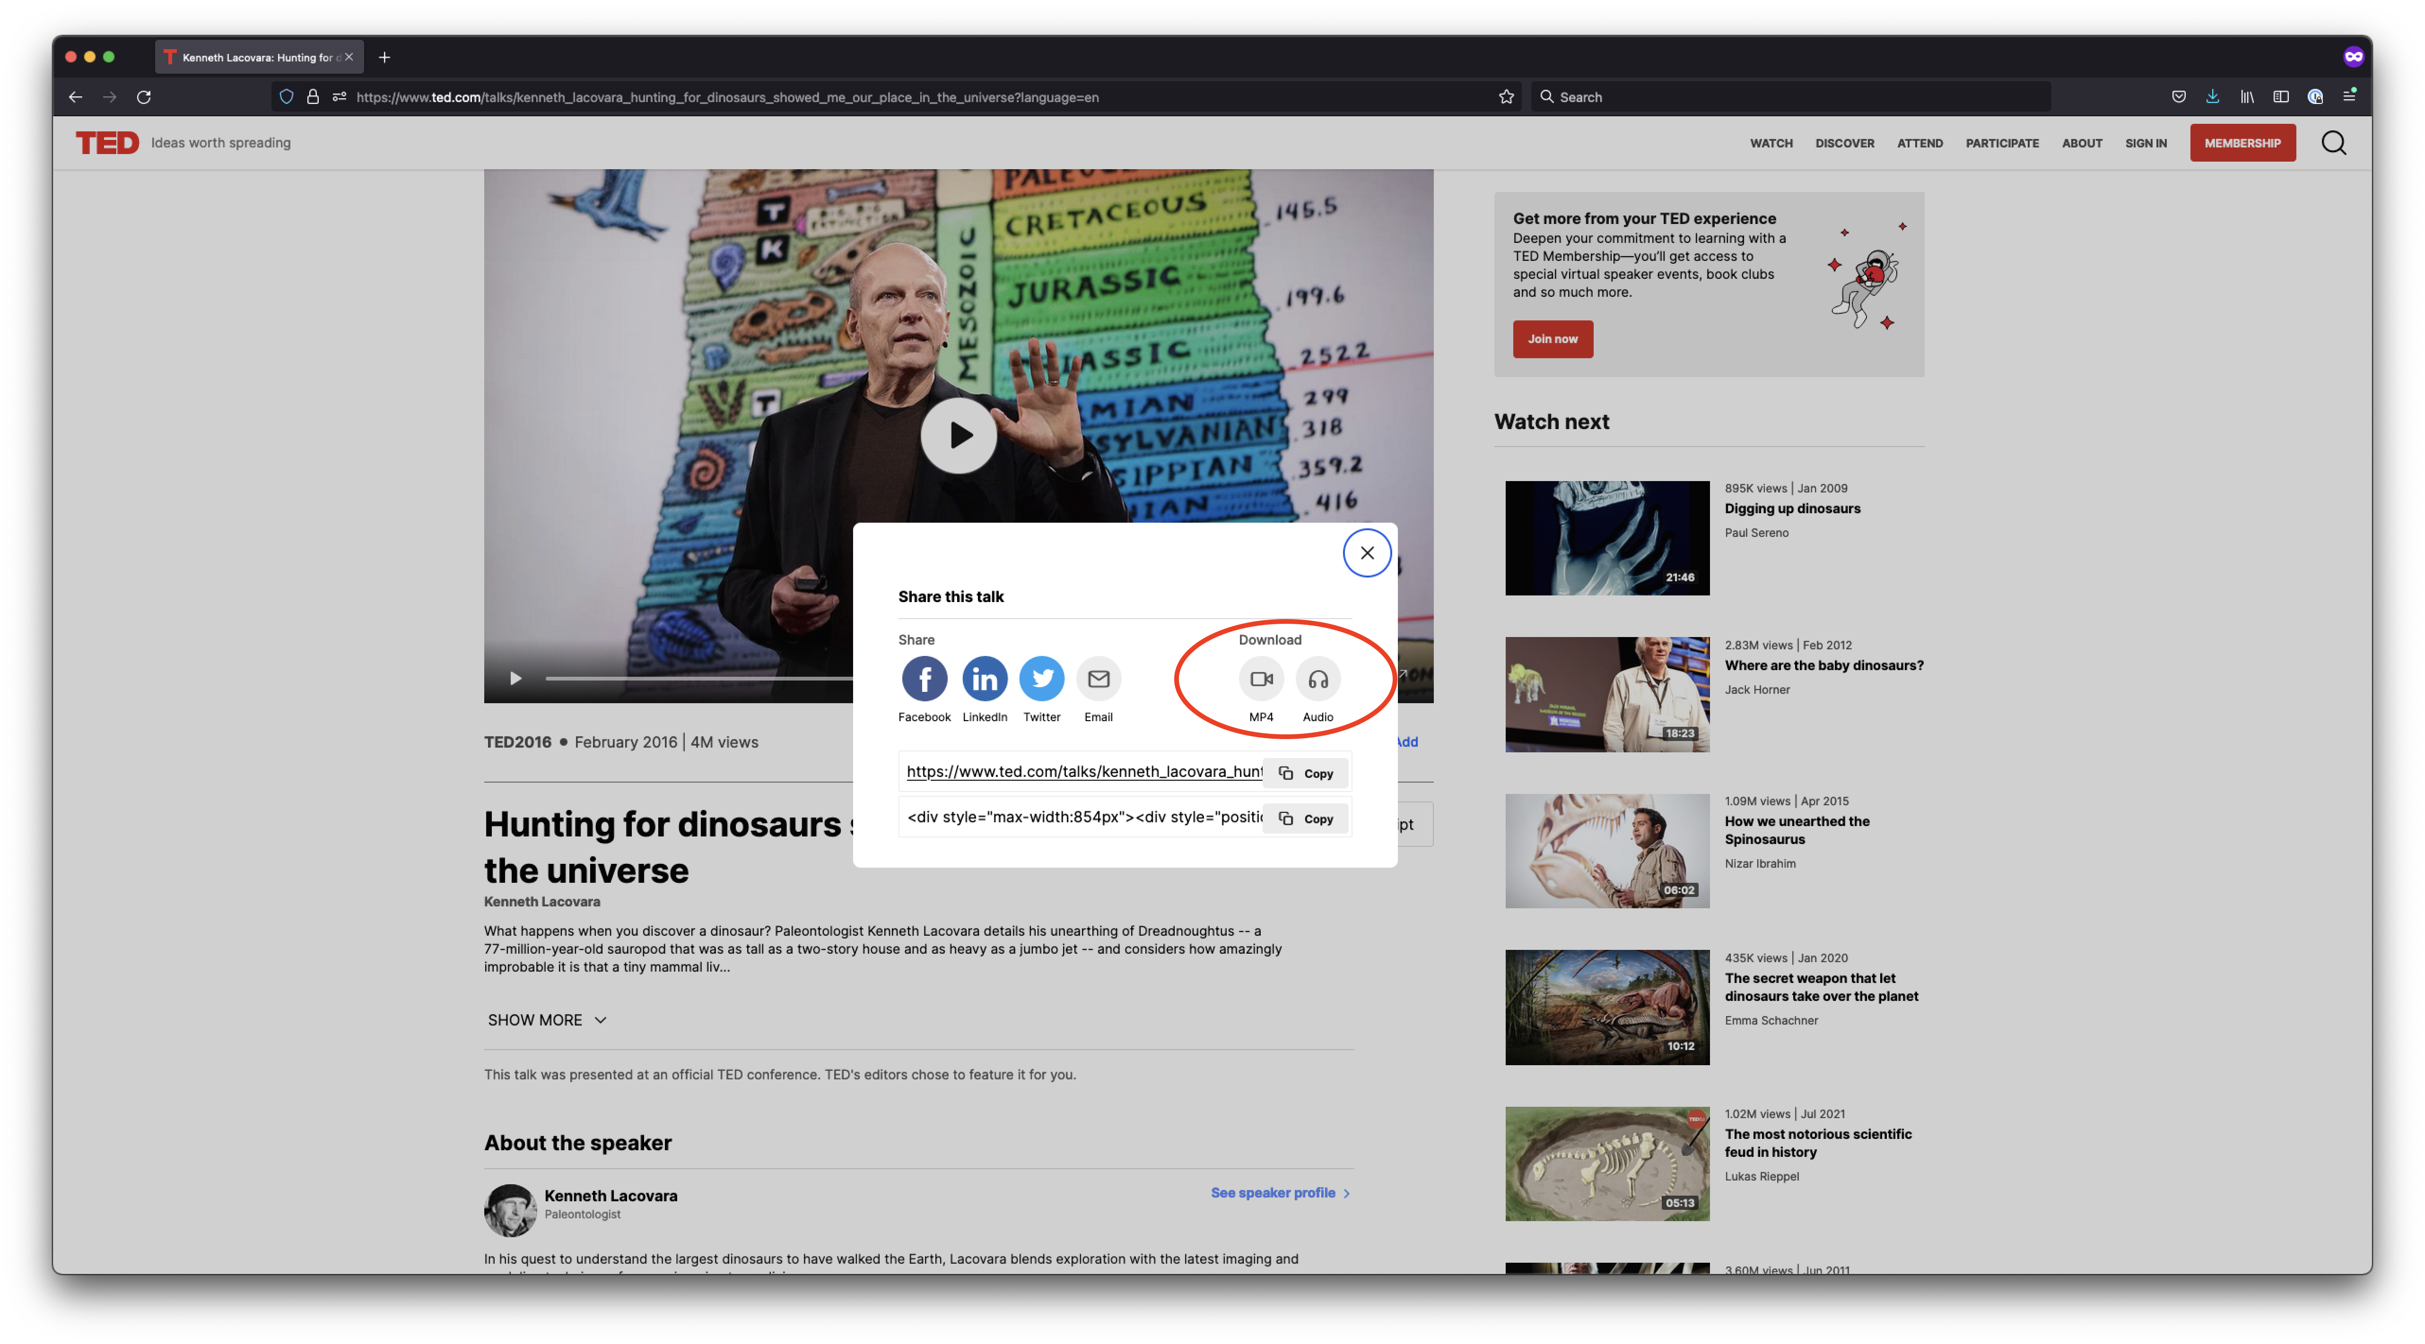This screenshot has height=1344, width=2425.
Task: Click the address bar URL
Action: (728, 97)
